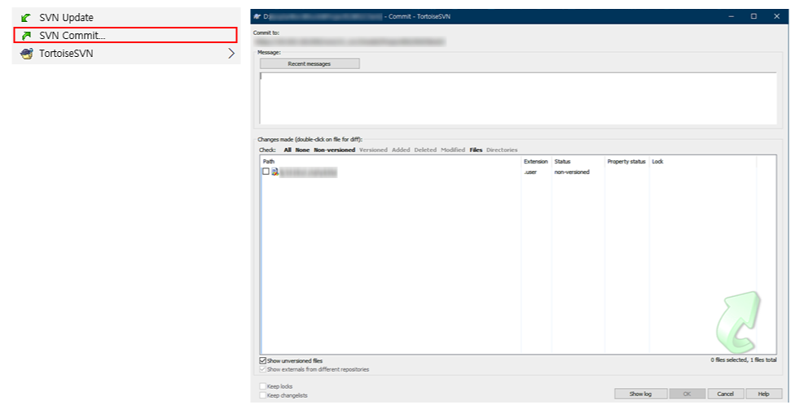Sort by Extension column header
795x418 pixels.
(536, 162)
